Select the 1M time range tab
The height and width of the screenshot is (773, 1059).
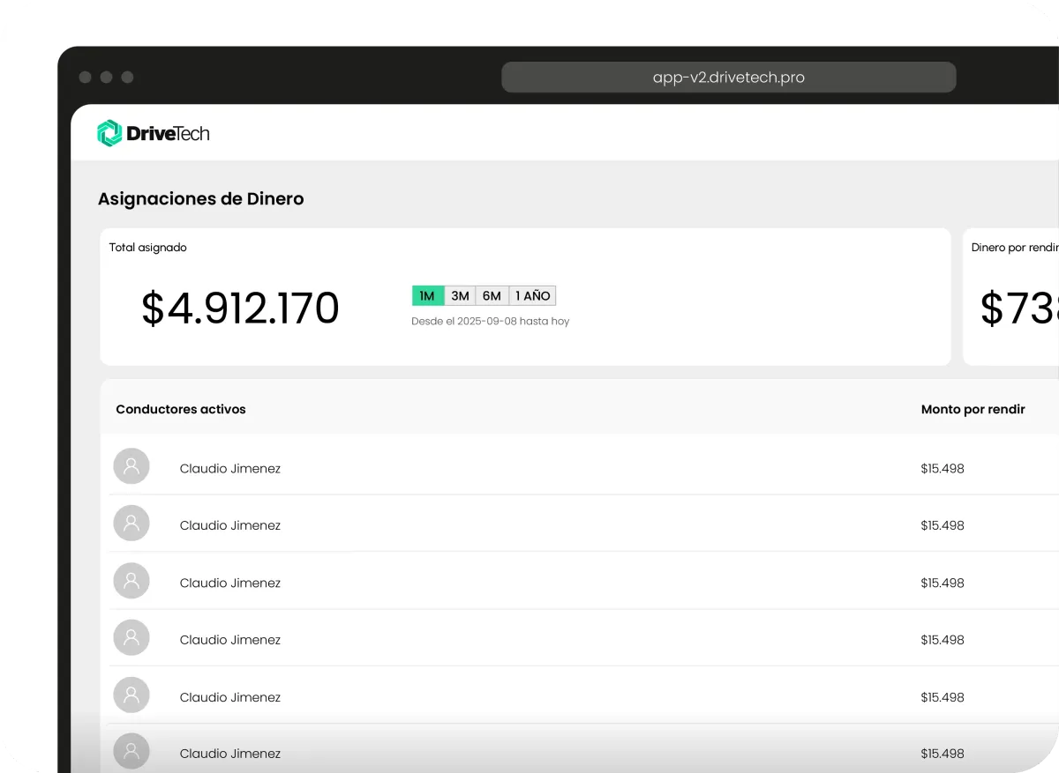(x=427, y=296)
